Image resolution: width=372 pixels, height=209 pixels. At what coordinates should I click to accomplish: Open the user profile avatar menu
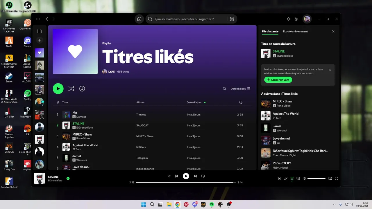tap(307, 19)
